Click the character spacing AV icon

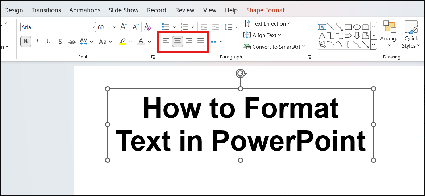pos(84,41)
